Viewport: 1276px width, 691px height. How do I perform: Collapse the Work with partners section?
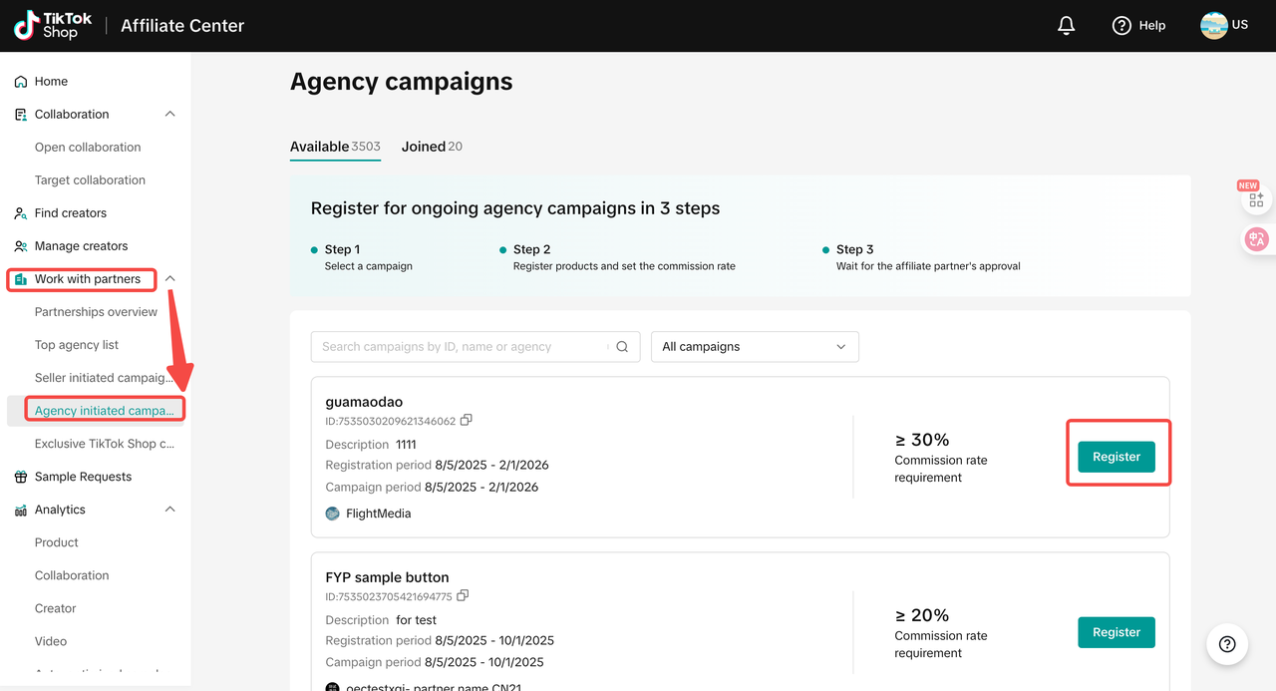coord(169,279)
